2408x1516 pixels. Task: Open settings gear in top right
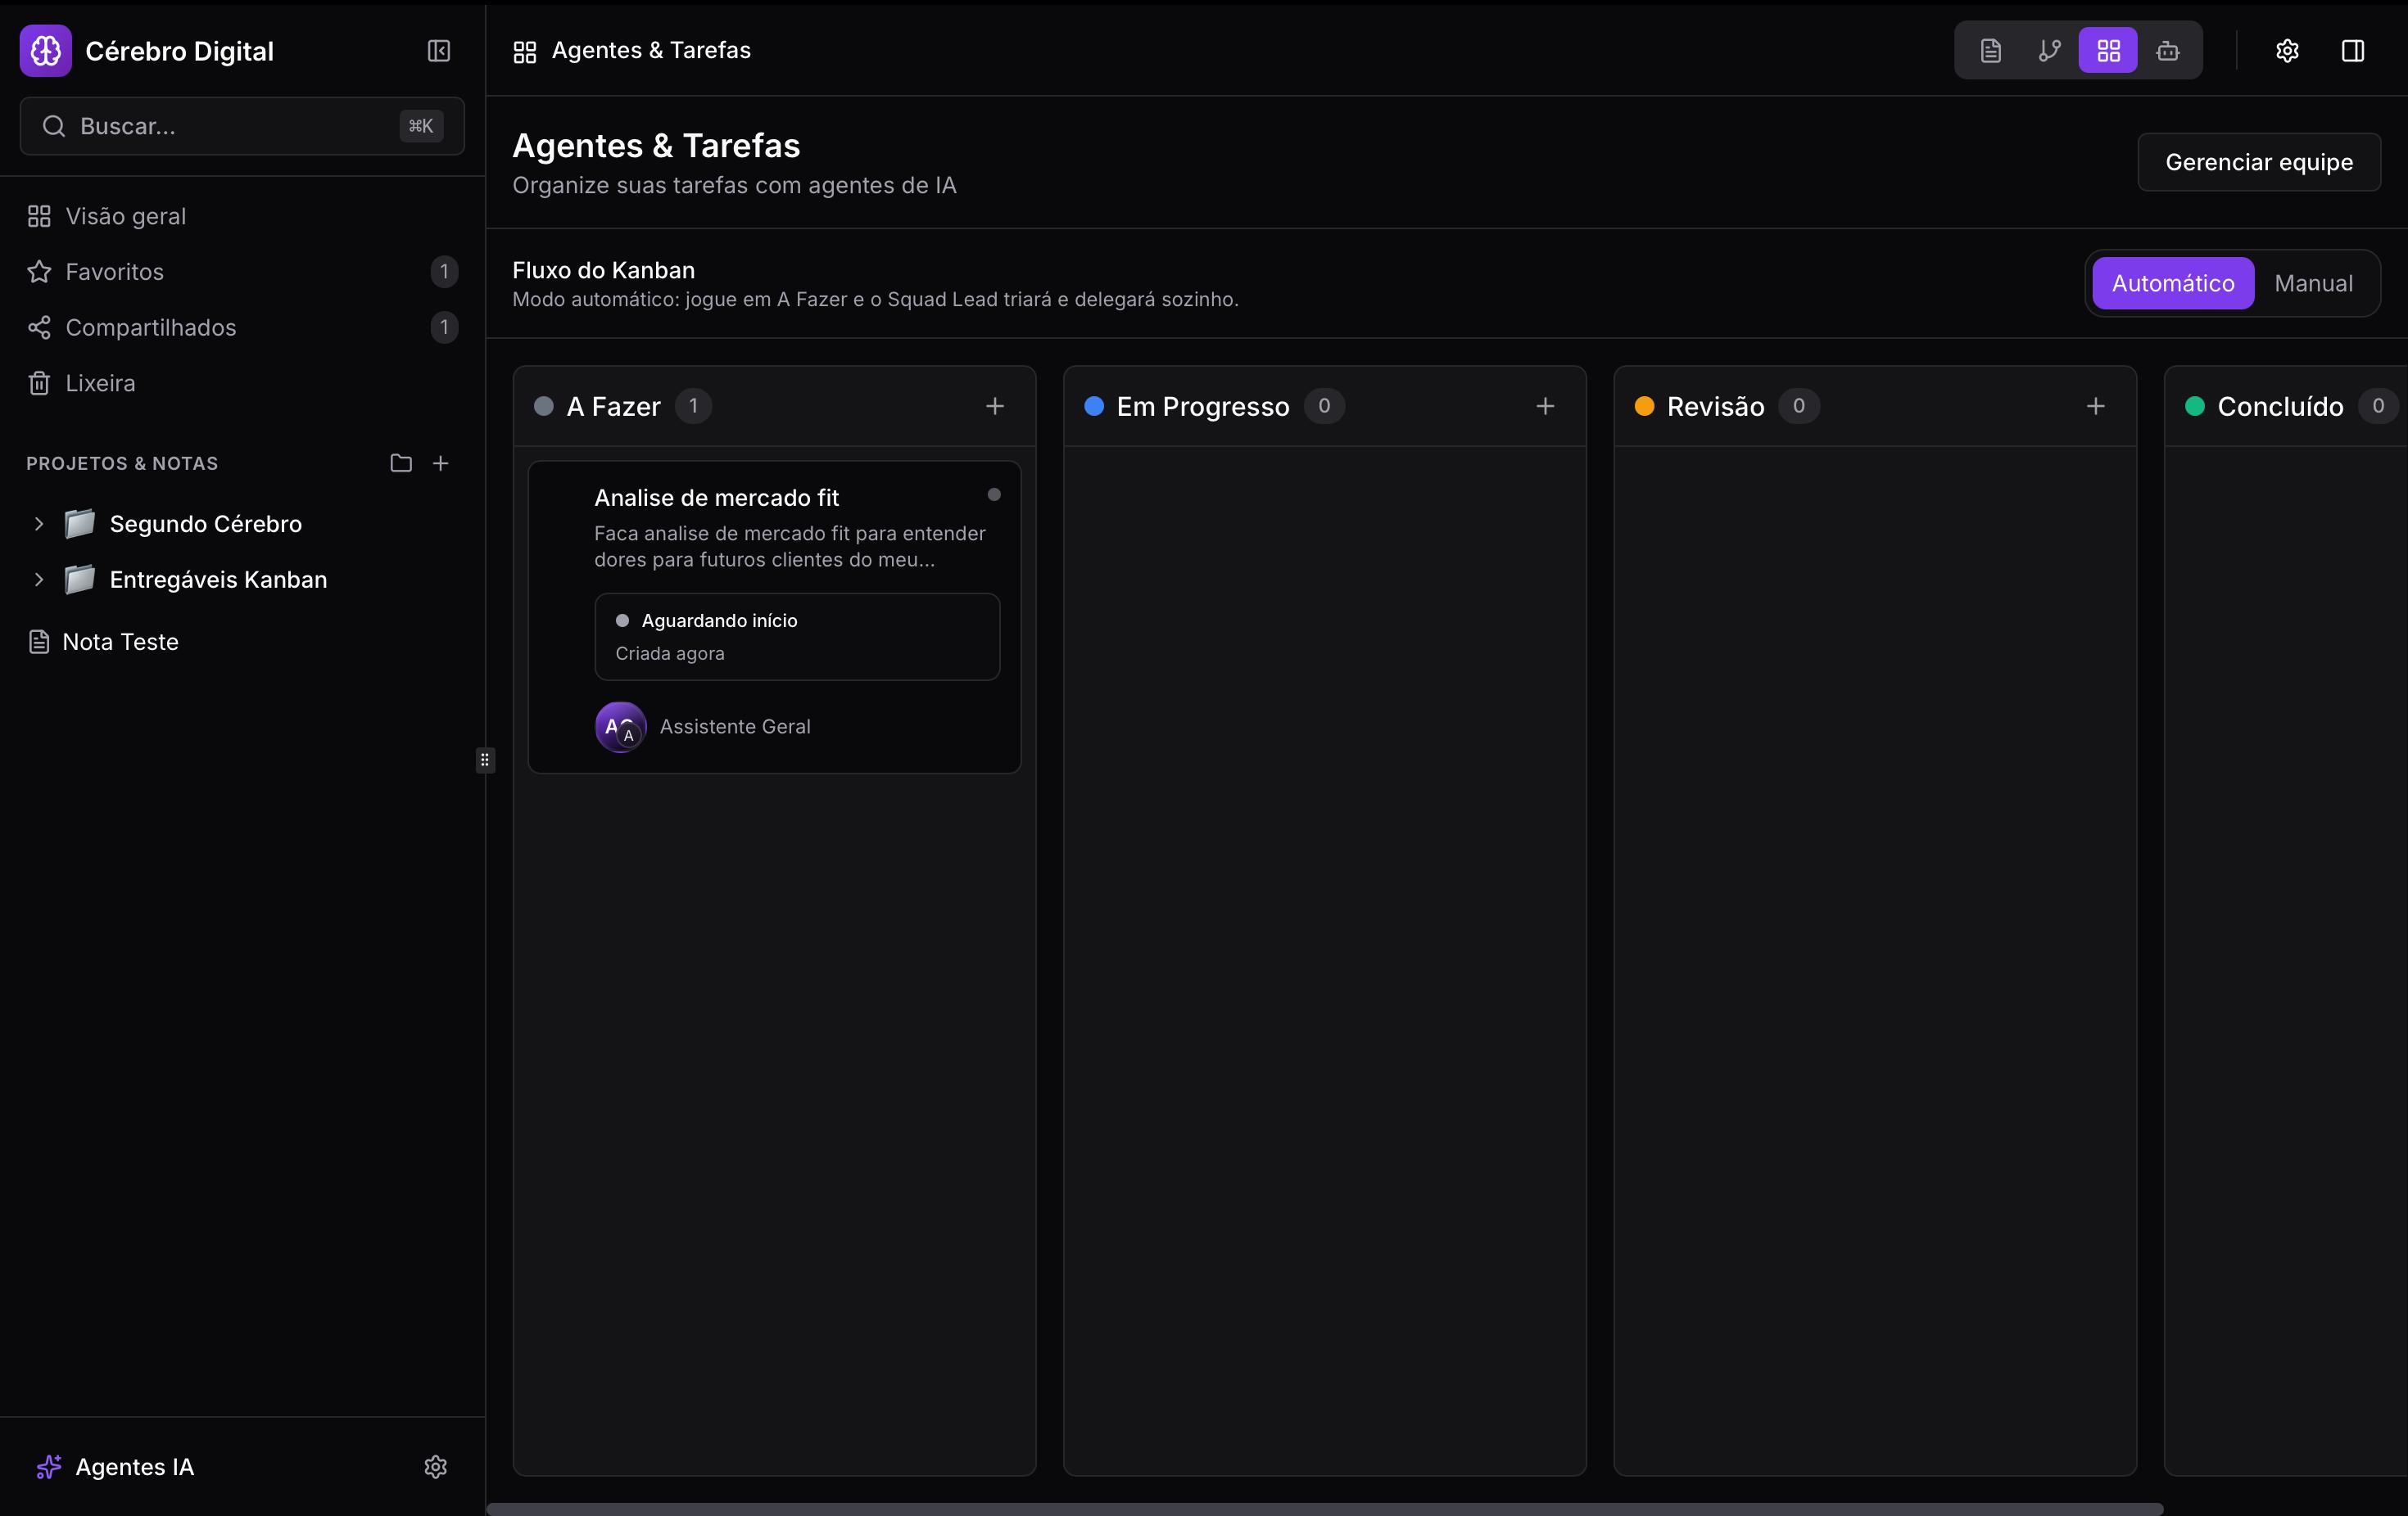(2287, 51)
